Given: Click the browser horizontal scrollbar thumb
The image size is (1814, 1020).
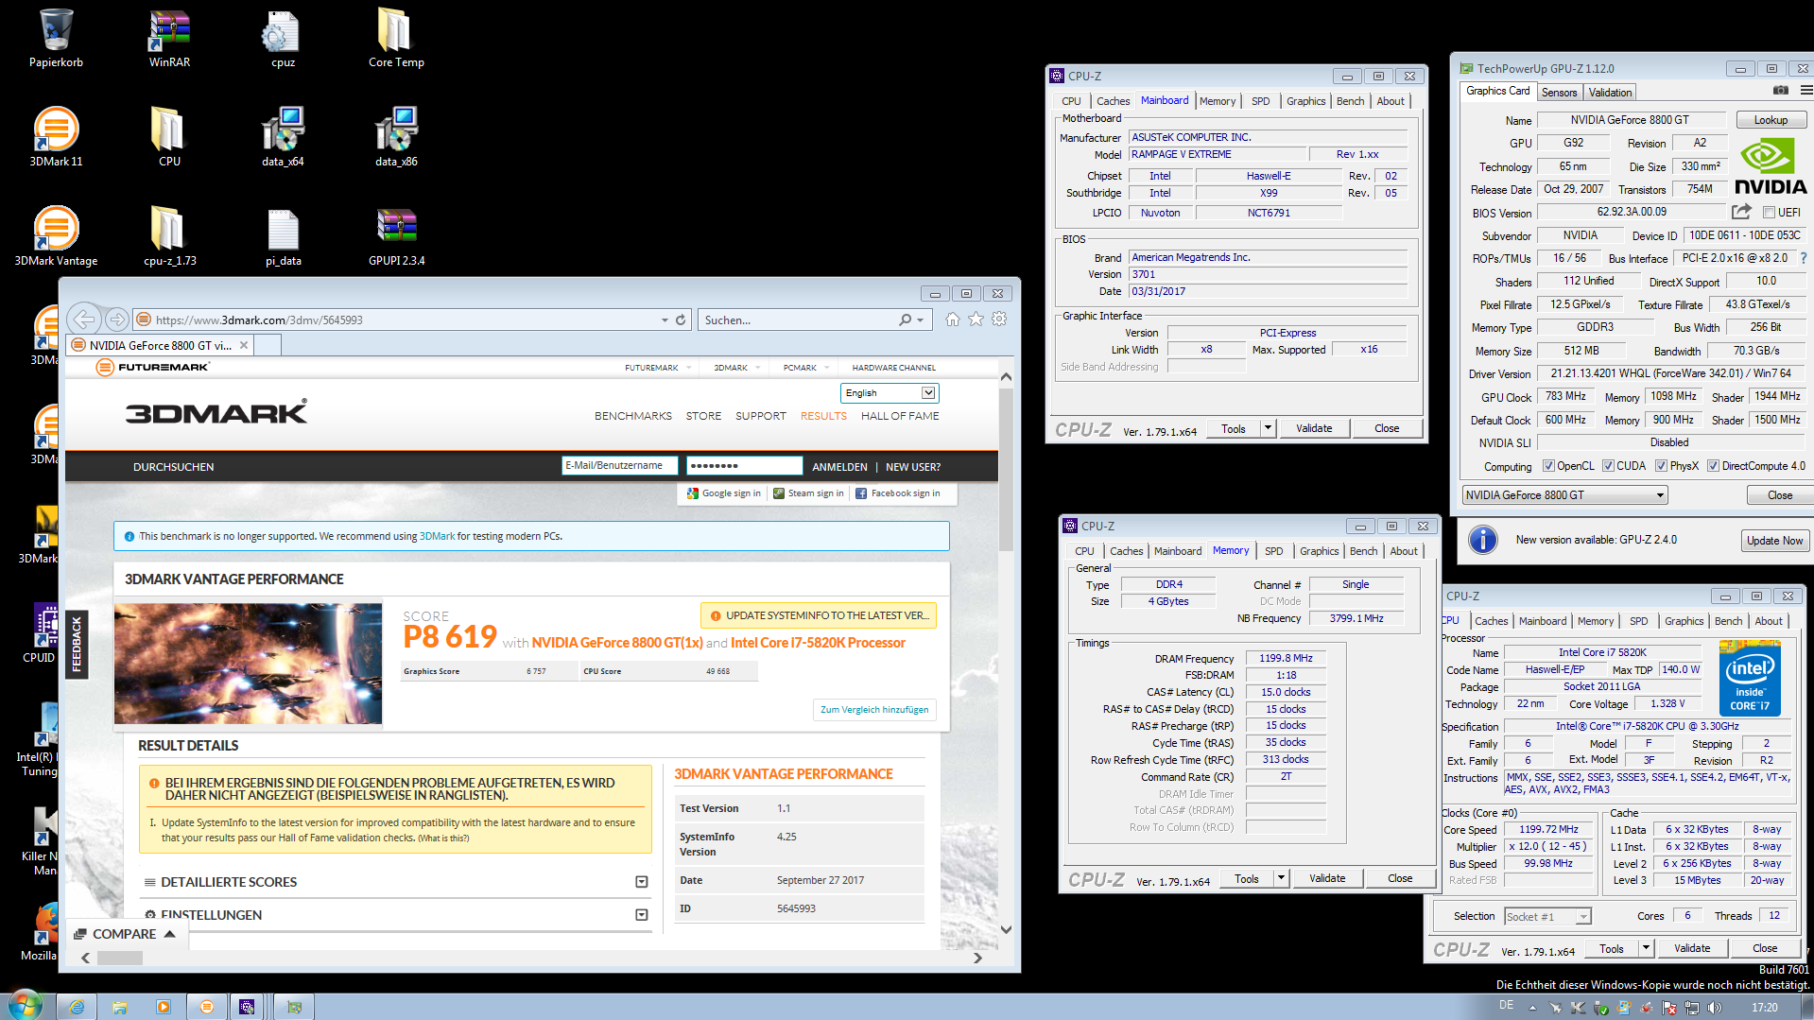Looking at the screenshot, I should [120, 958].
